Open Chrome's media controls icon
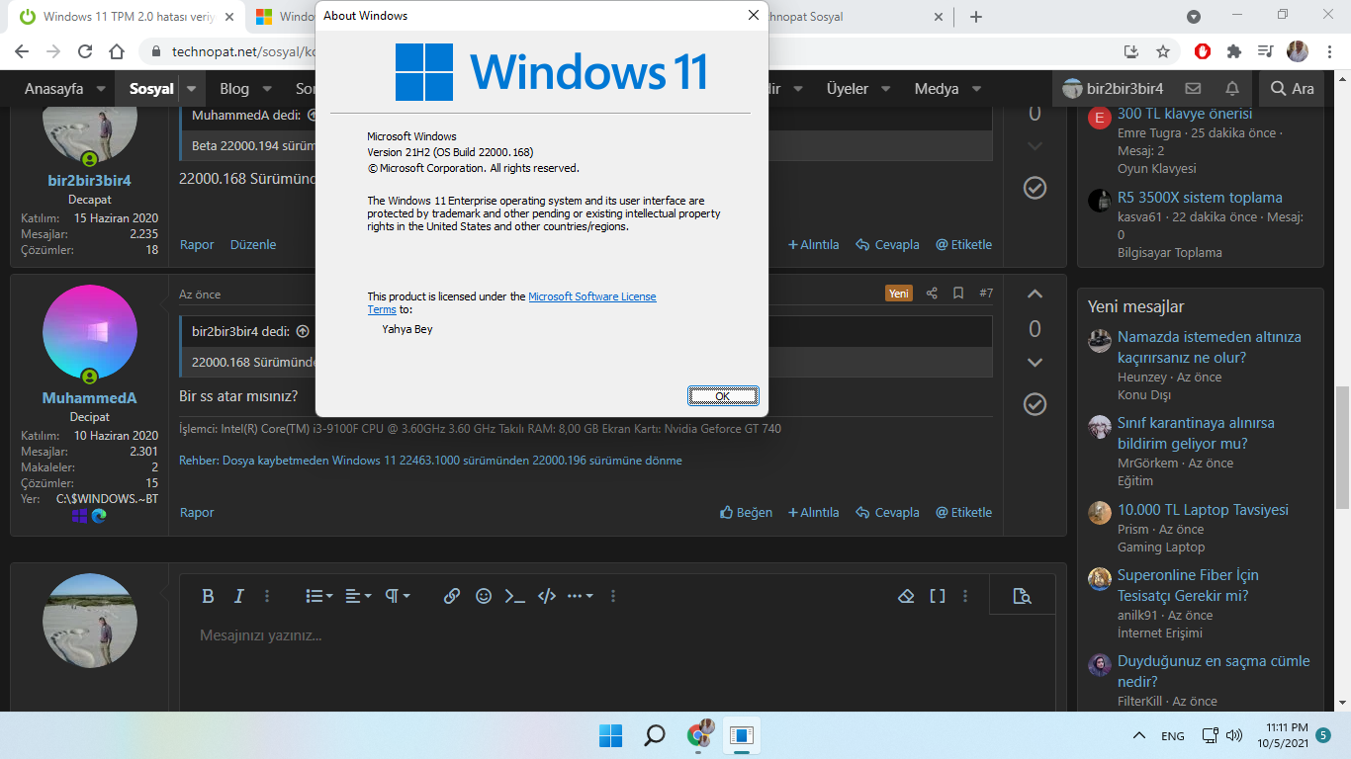 [1265, 51]
